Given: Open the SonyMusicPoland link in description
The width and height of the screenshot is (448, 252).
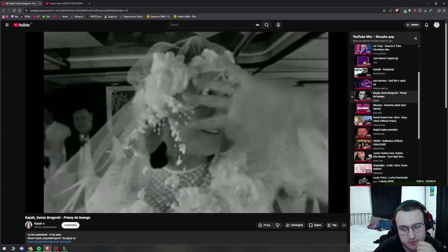Looking at the screenshot, I should tap(49, 241).
